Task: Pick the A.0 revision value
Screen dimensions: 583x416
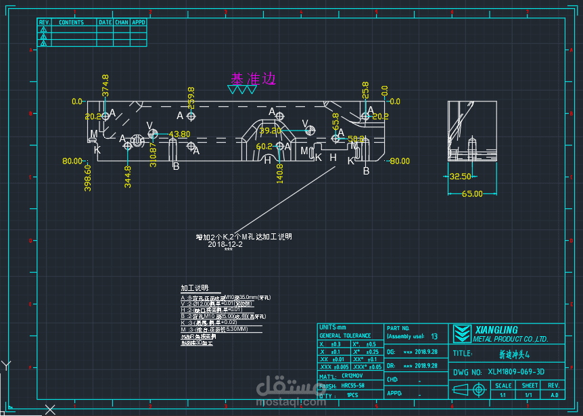Action: (555, 395)
